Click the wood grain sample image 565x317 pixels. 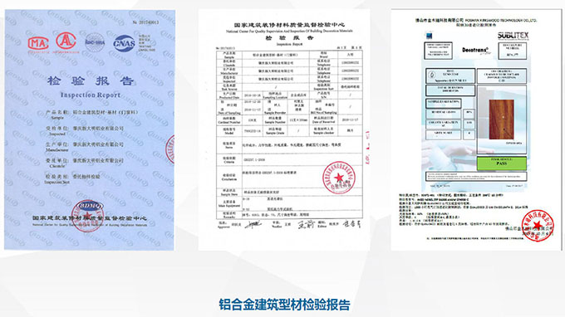(x=501, y=119)
